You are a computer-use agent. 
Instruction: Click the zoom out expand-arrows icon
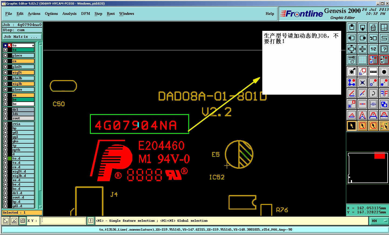[x=352, y=49]
